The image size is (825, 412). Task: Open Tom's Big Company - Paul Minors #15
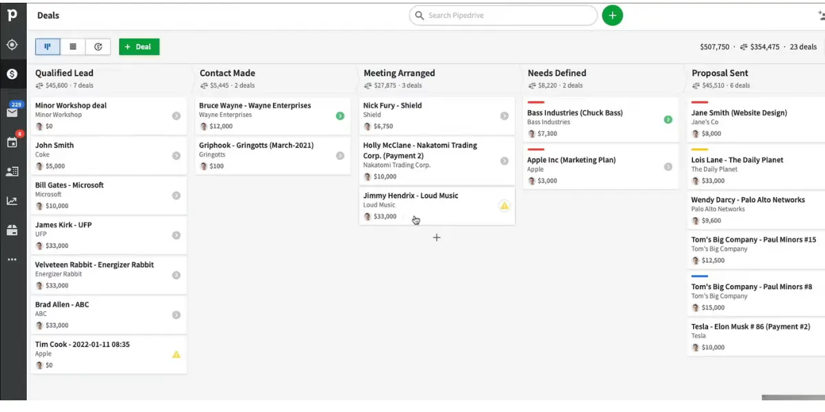point(753,240)
